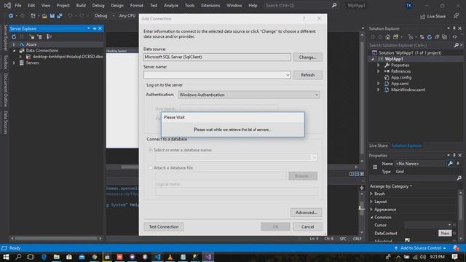
Task: Open the Debug menu
Action: [x=98, y=5]
